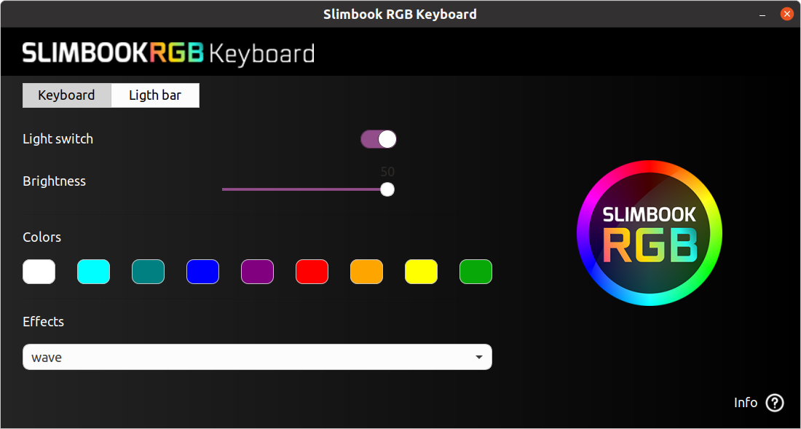
Task: Expand the wave effect selector arrow
Action: point(478,357)
